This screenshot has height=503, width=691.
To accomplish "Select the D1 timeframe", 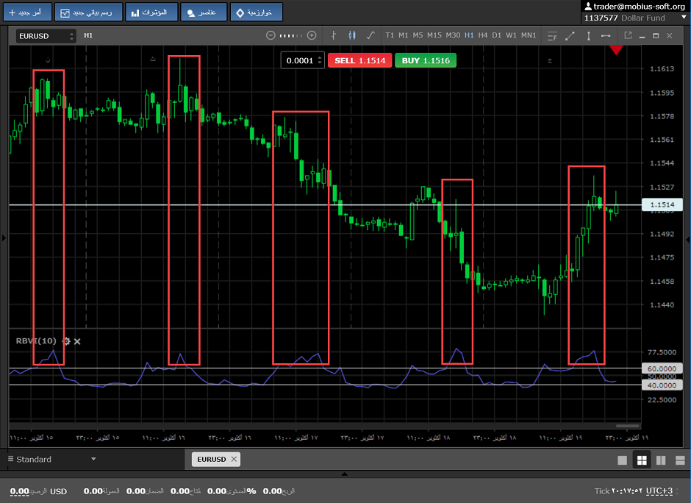I will tap(497, 35).
